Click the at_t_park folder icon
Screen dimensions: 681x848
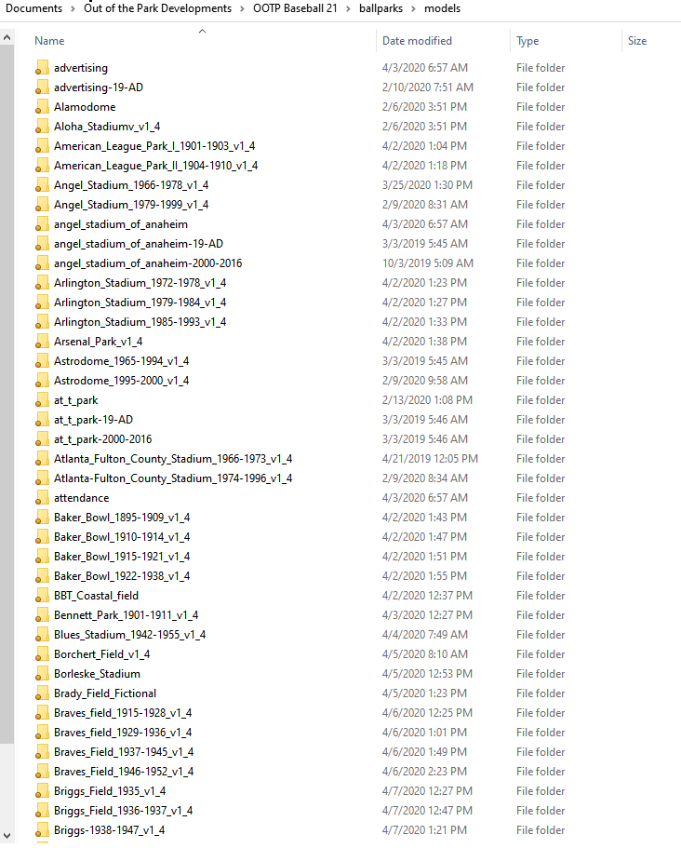42,400
